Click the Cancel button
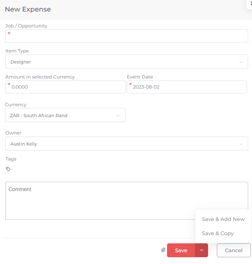Screen dimensions: 252x264 tap(234, 250)
